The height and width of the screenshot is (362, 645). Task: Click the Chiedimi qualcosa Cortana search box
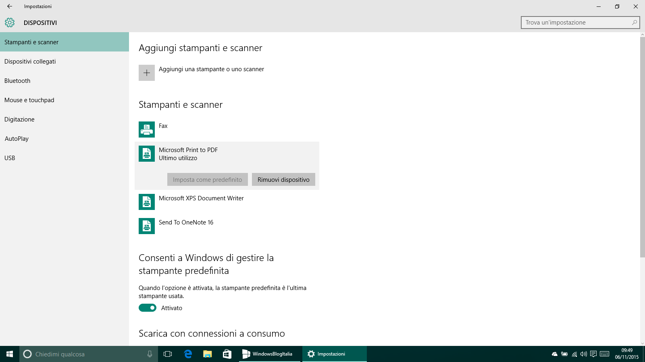click(x=89, y=354)
